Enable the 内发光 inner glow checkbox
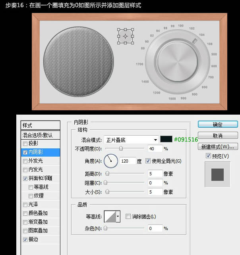The width and height of the screenshot is (240, 255). 25,170
